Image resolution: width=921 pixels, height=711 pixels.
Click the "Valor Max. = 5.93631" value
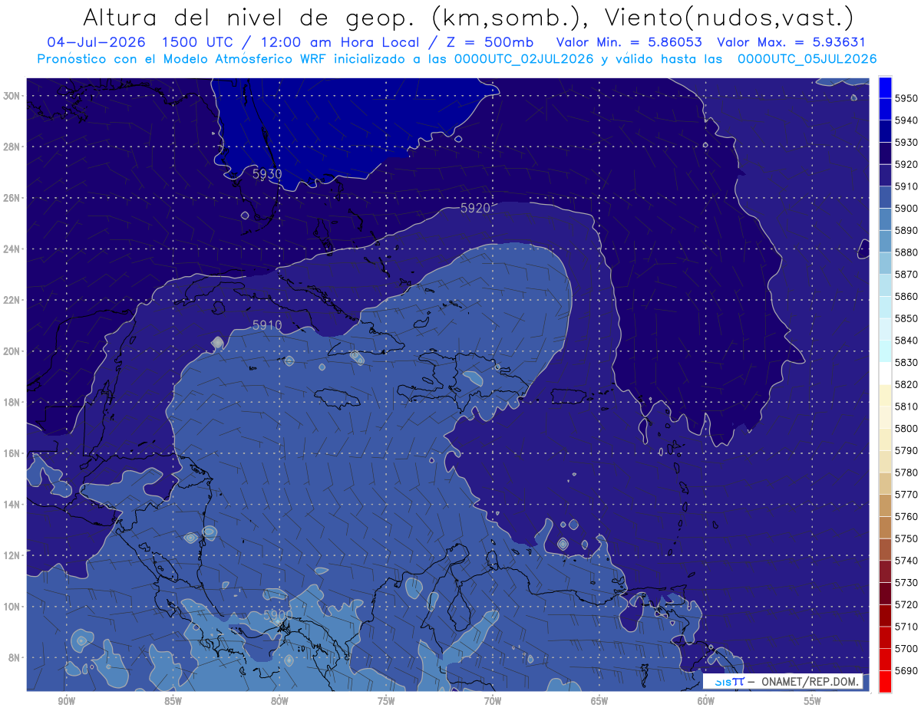(x=791, y=42)
